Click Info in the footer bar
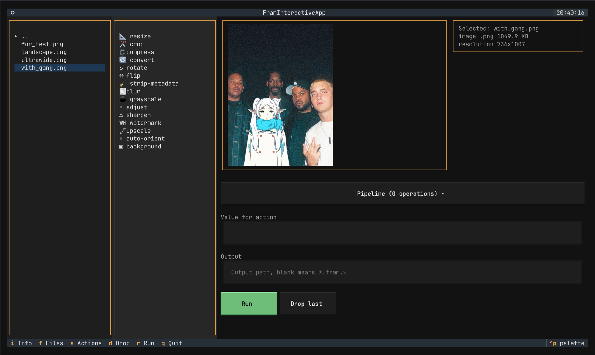Screen dimensions: 595x355 (21, 343)
